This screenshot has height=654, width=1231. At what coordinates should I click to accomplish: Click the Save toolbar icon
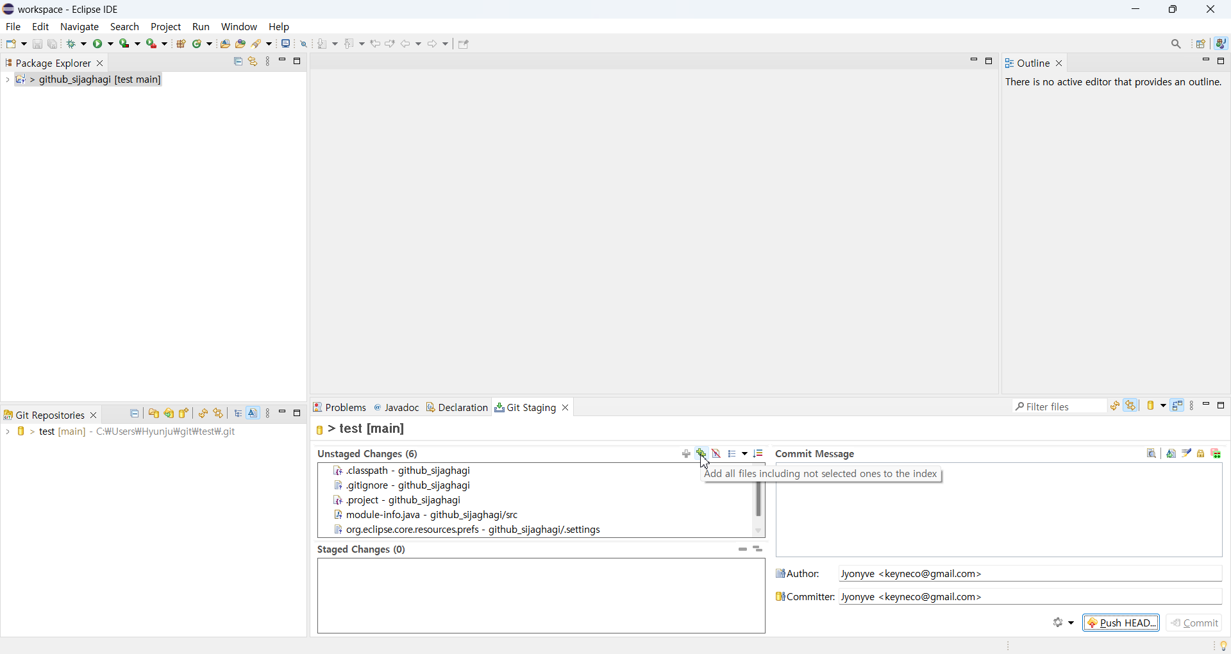coord(37,44)
